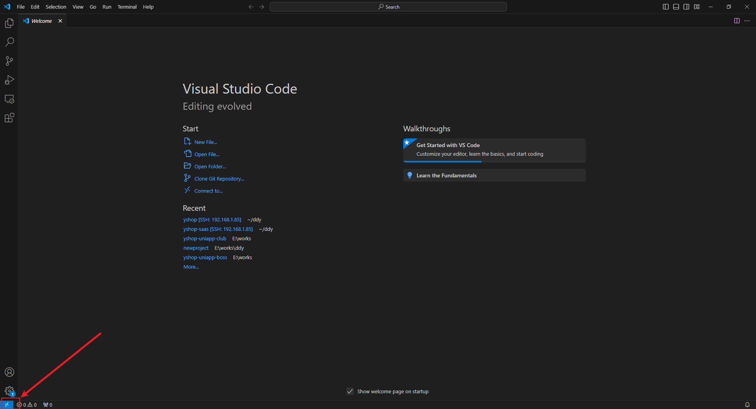Click the New File icon under Start
This screenshot has height=409, width=756.
tap(187, 142)
